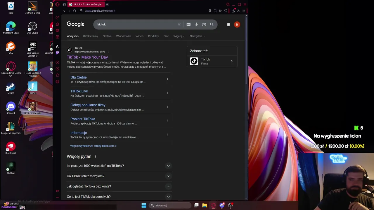
Task: Open the Aria AI sidebar icon
Action: point(57,46)
